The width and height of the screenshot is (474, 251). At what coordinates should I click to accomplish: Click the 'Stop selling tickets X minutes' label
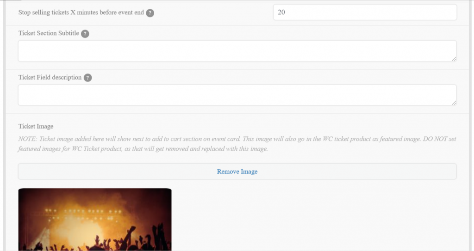pos(81,12)
